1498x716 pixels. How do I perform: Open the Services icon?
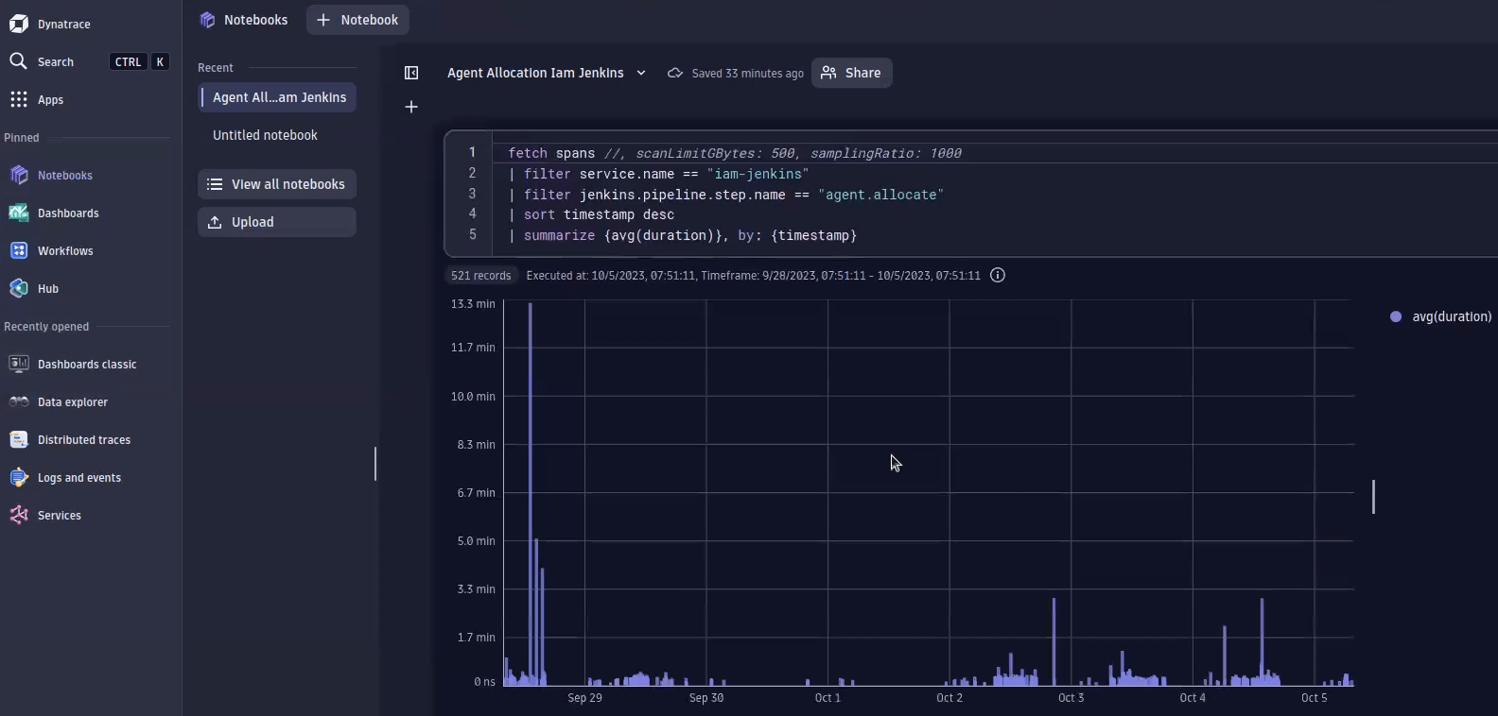pyautogui.click(x=19, y=515)
